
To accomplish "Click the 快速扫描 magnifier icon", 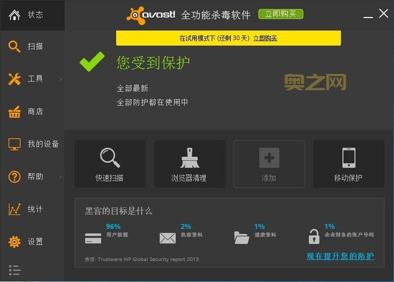I will [x=110, y=158].
